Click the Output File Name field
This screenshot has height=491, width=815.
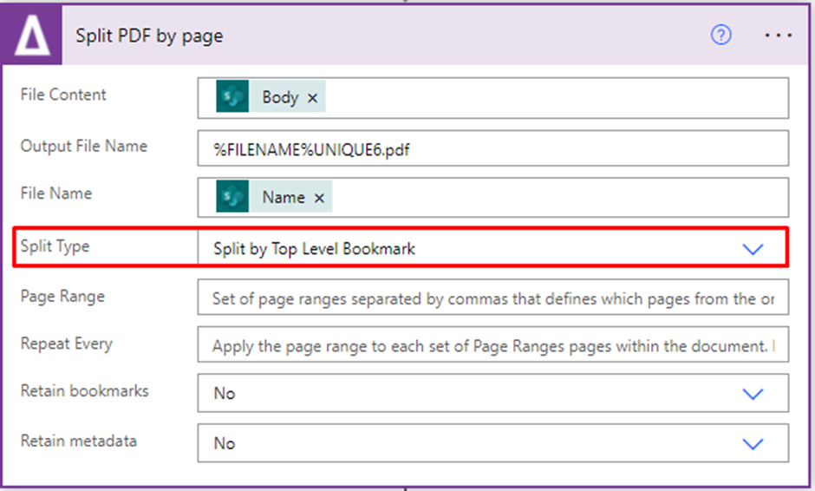pyautogui.click(x=492, y=149)
